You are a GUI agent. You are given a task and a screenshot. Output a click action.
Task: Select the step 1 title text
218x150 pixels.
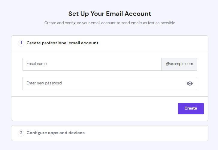pyautogui.click(x=62, y=43)
